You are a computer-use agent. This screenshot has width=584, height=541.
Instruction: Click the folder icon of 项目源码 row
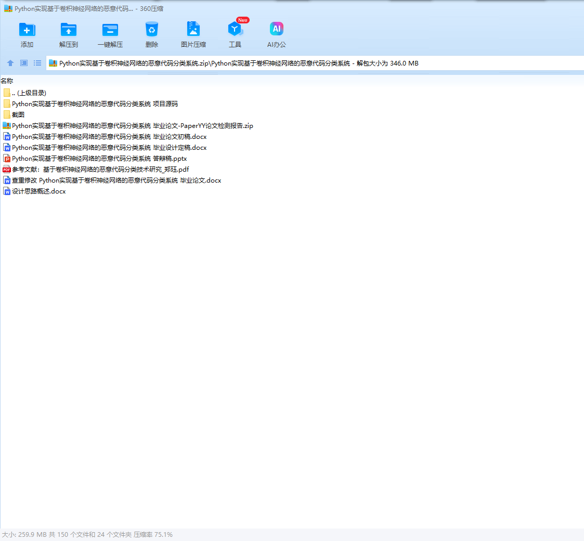coord(7,104)
